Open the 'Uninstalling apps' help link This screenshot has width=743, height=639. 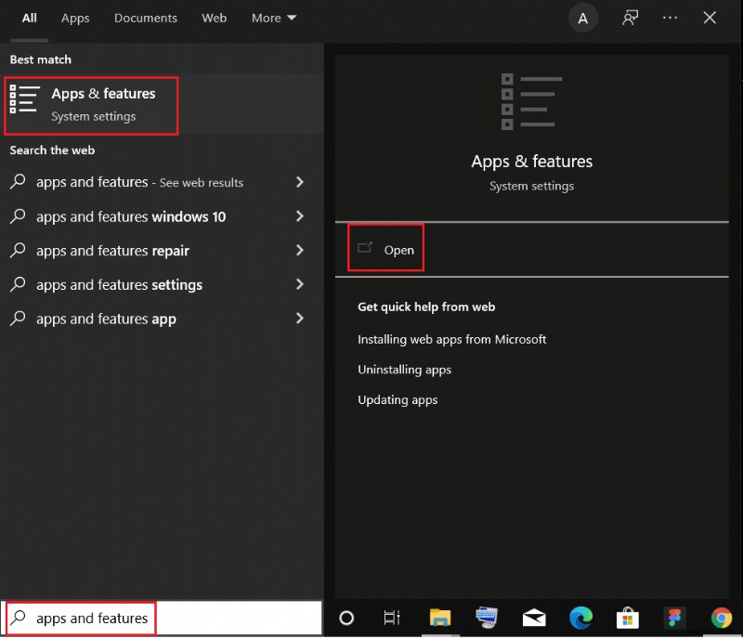pyautogui.click(x=404, y=369)
